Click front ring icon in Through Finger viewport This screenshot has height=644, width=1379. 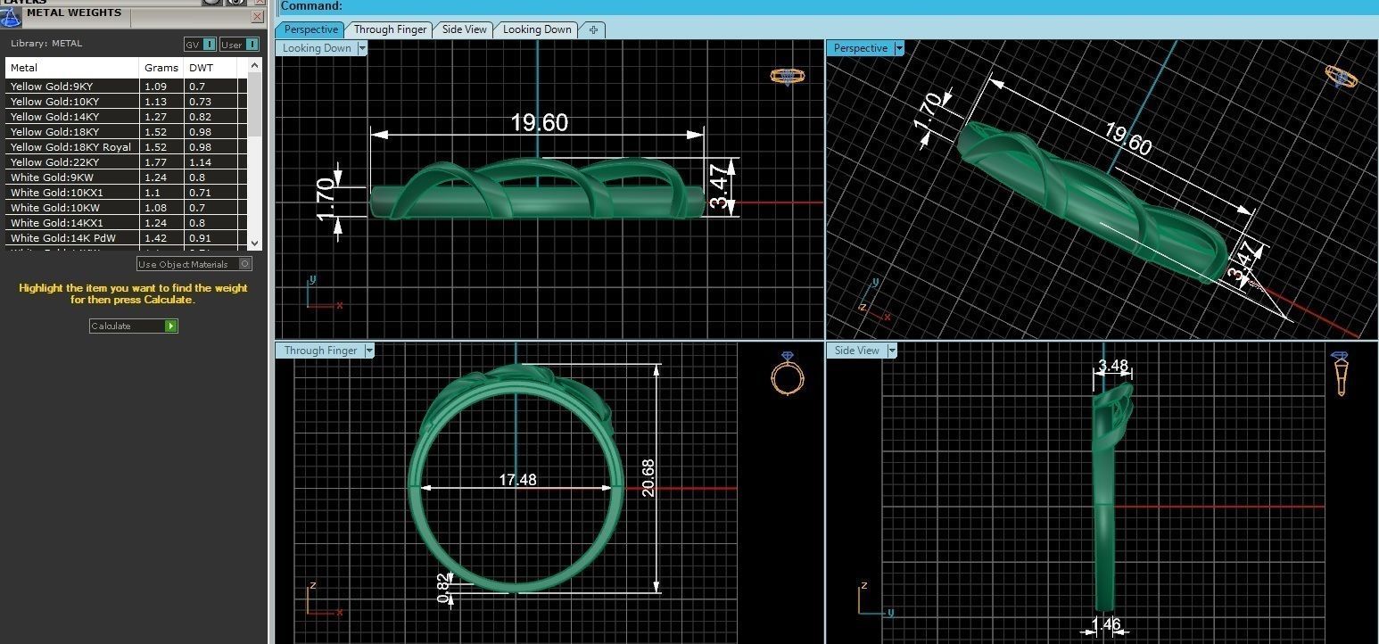(788, 374)
